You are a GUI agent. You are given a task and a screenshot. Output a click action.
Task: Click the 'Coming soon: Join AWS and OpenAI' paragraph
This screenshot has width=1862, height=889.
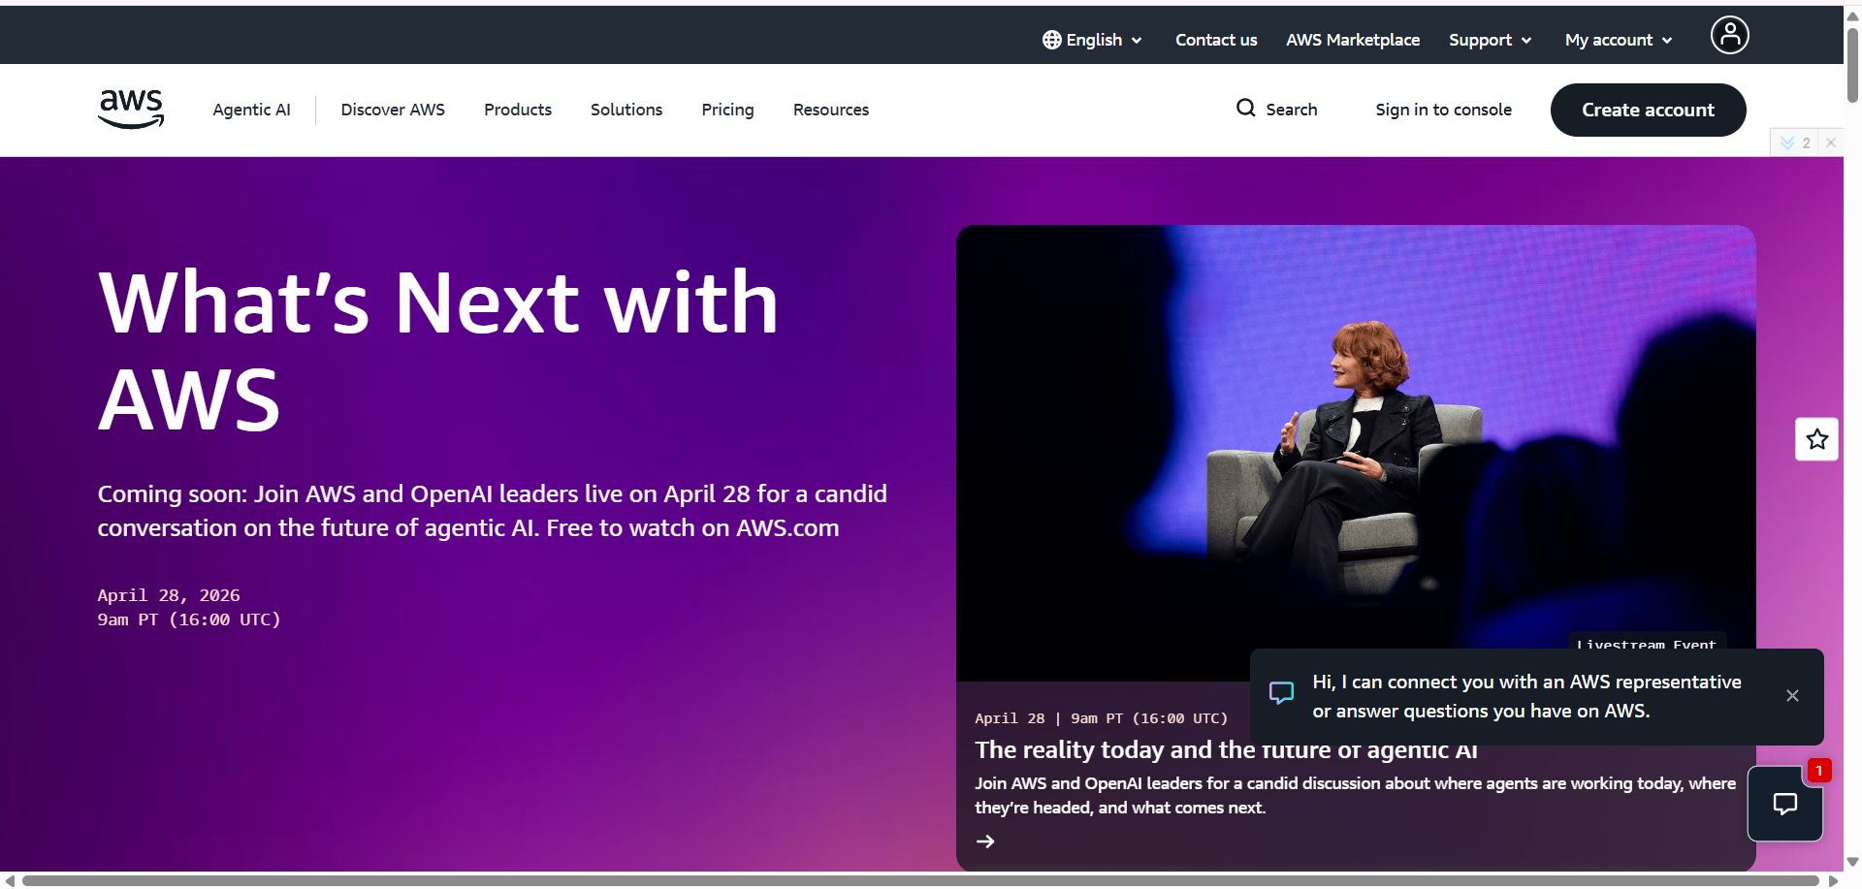coord(493,511)
